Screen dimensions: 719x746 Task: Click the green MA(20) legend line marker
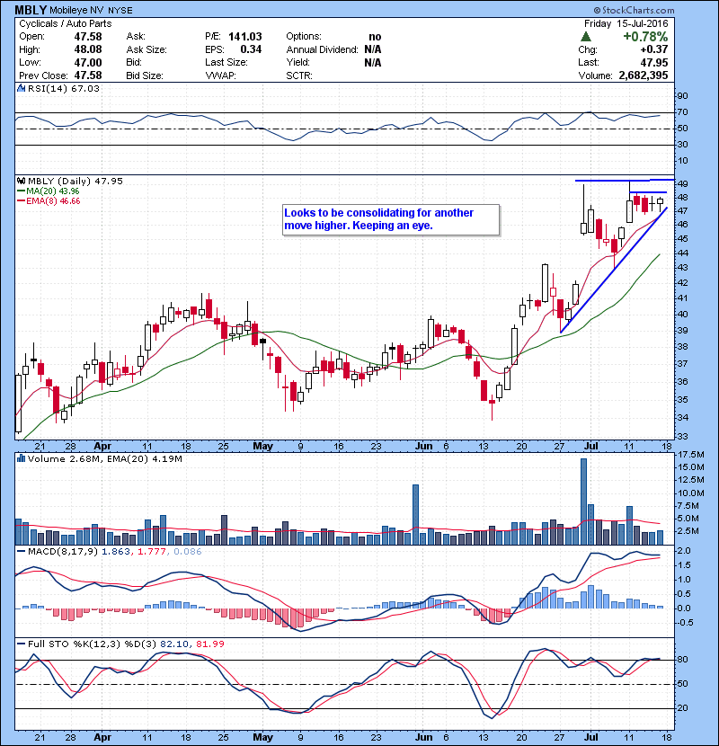tap(21, 191)
